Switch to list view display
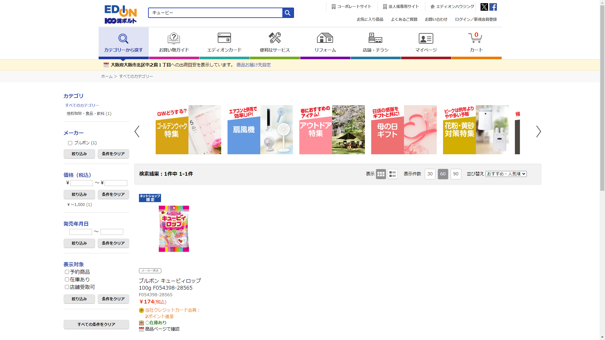 pos(392,174)
